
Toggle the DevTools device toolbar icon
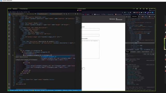point(129,17)
